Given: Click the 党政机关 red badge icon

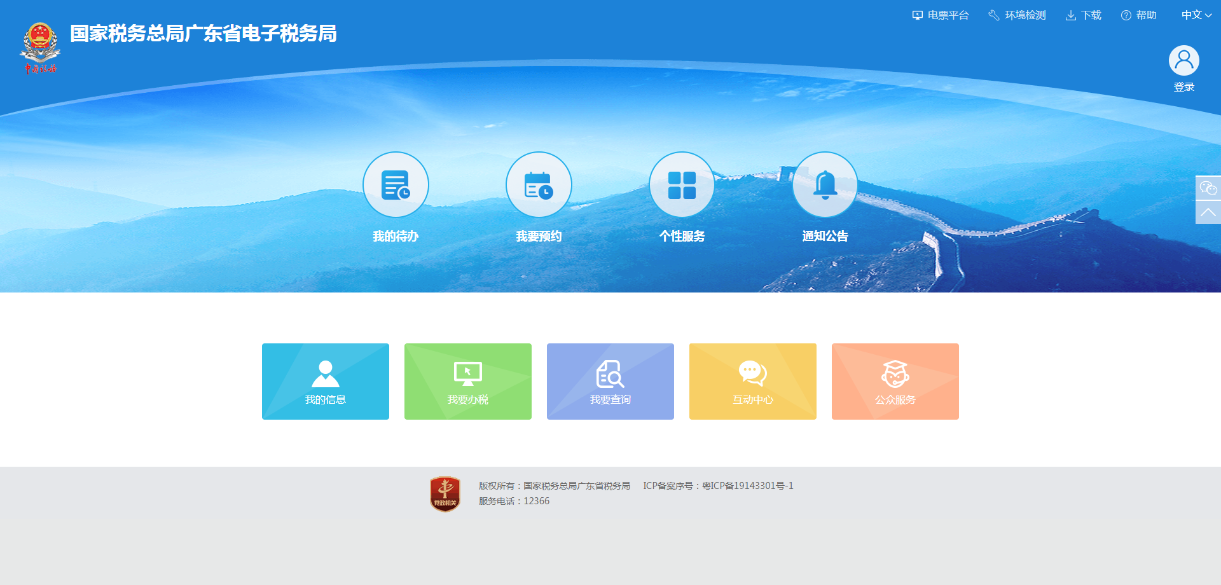Looking at the screenshot, I should click(x=445, y=494).
